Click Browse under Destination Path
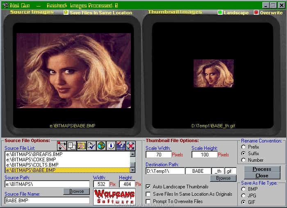This screenshot has width=287, height=208. point(223,178)
